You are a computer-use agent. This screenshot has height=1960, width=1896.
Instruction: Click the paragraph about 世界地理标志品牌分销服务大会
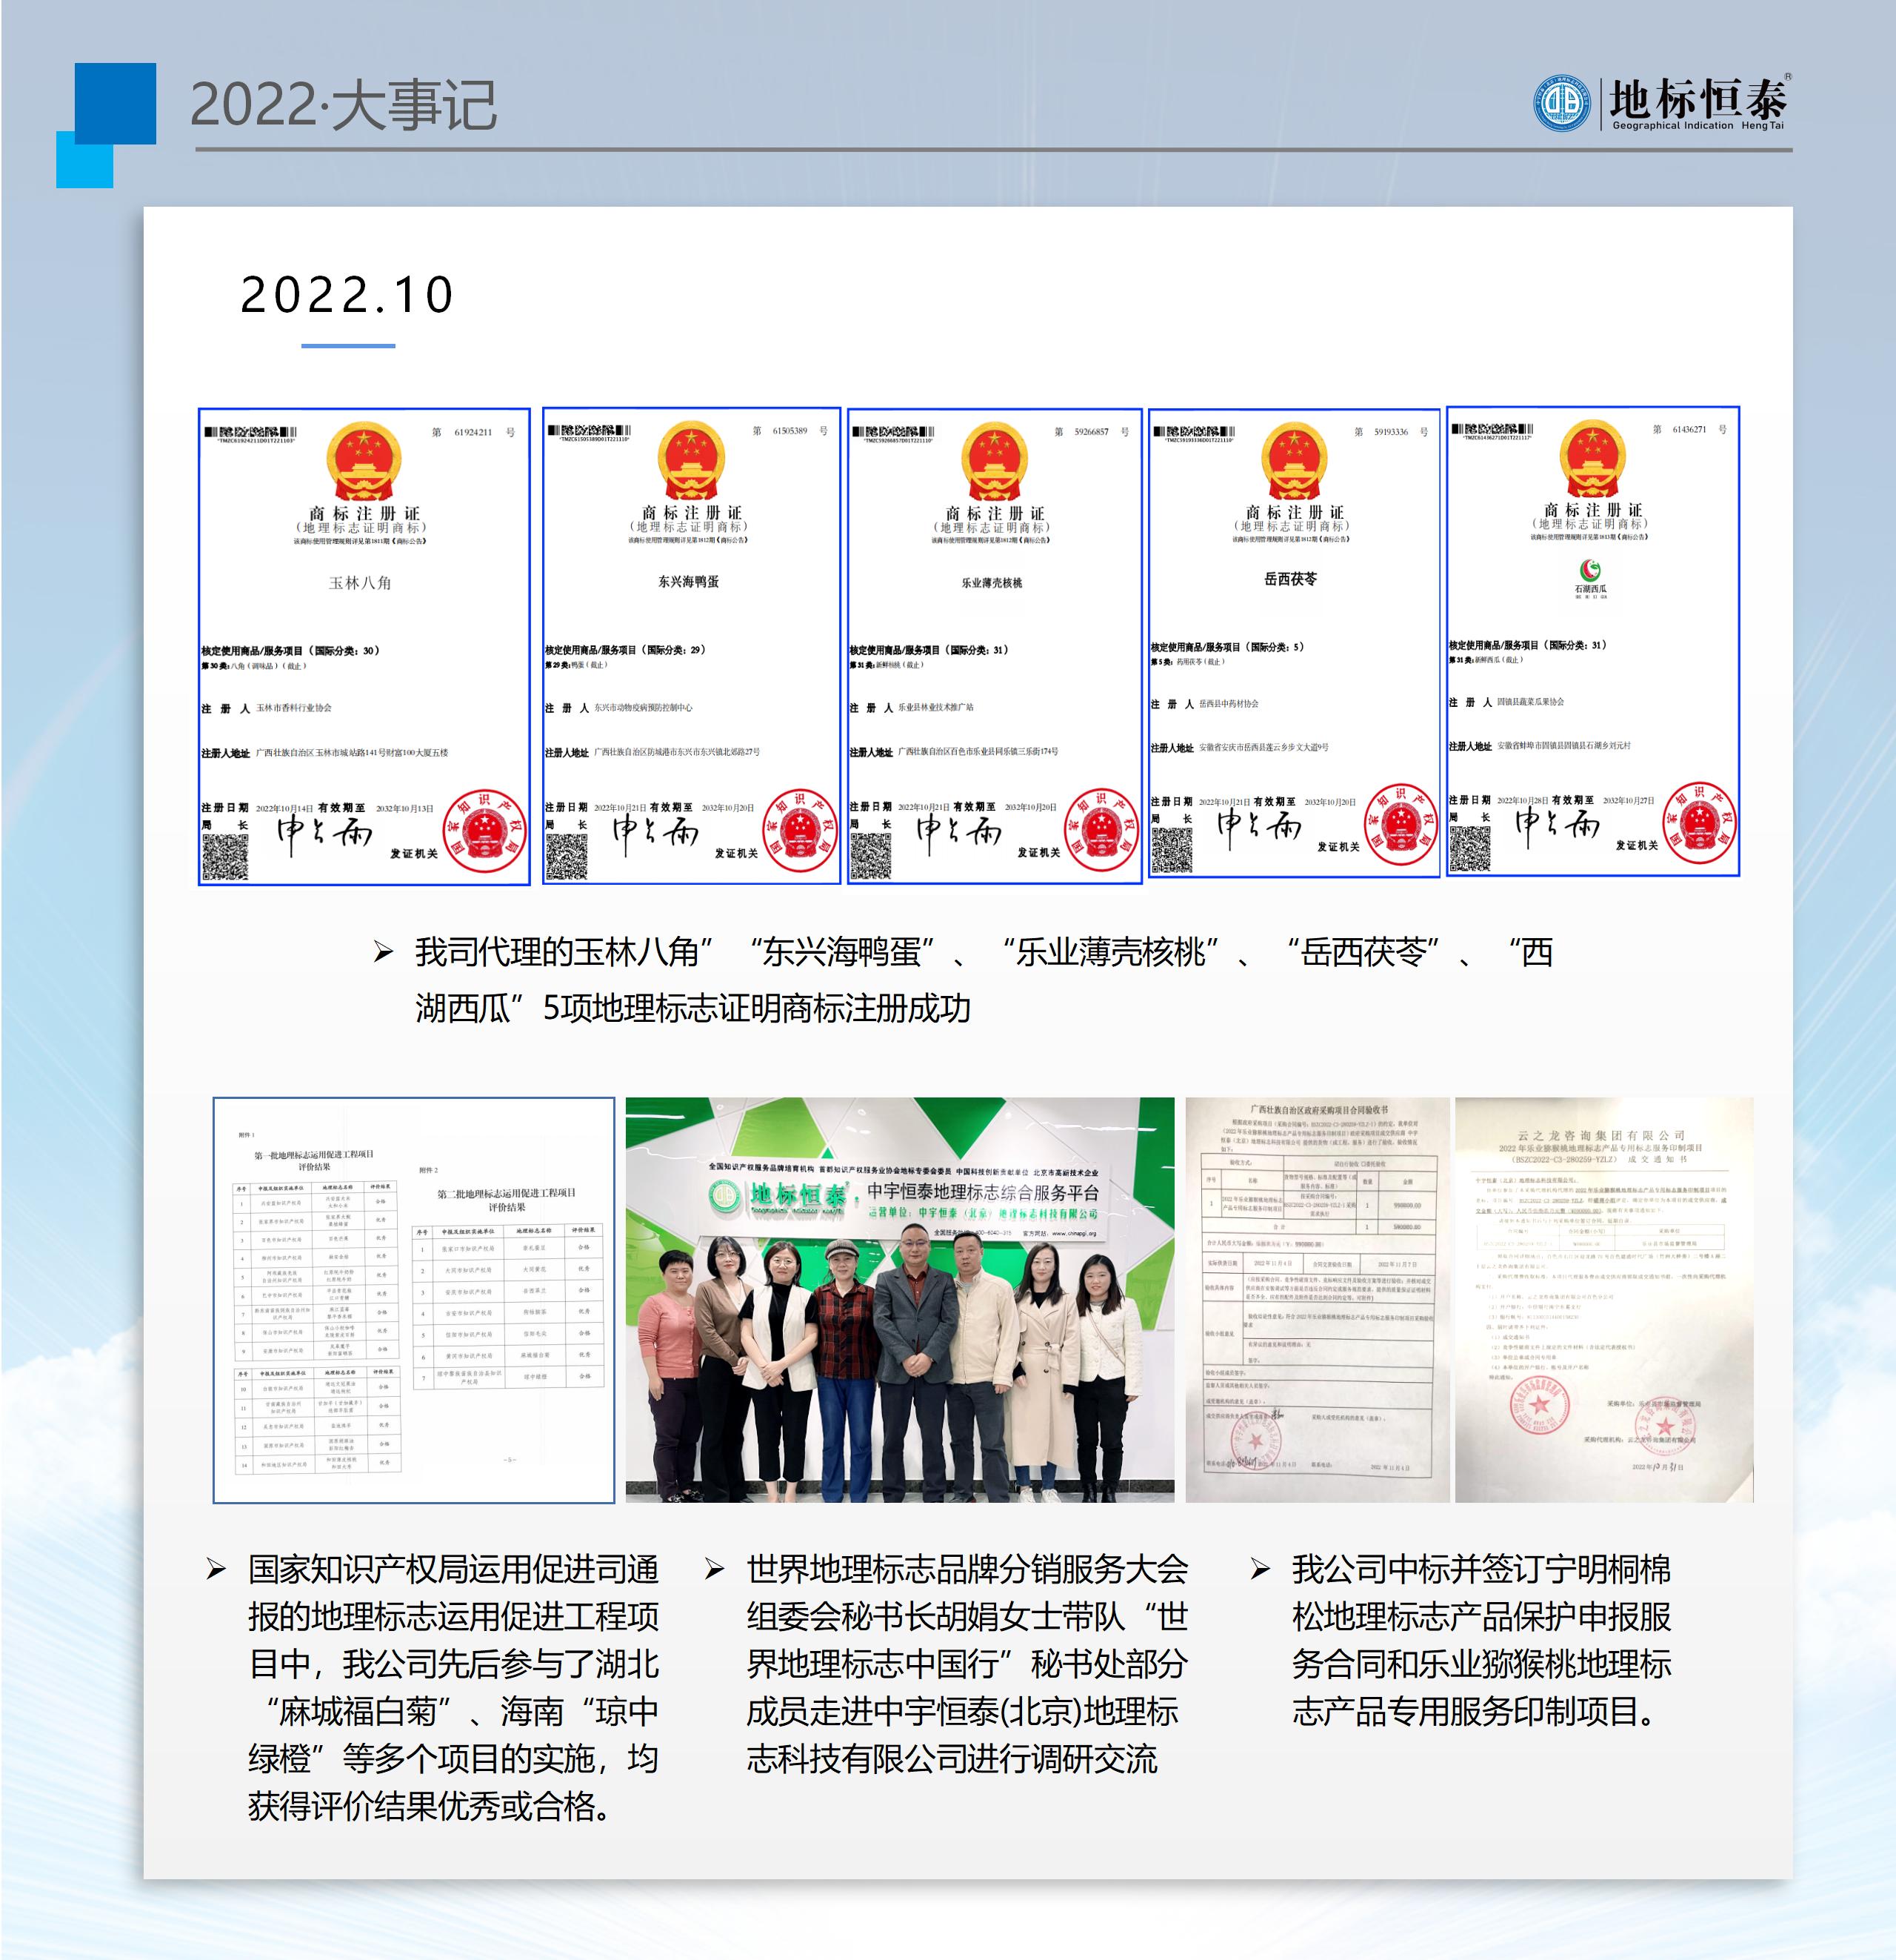[x=967, y=1664]
